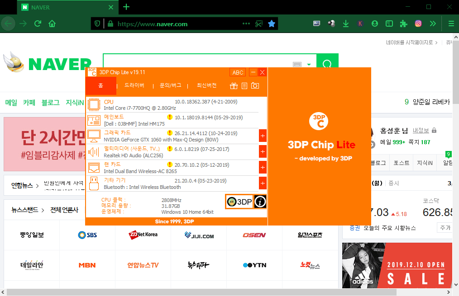The width and height of the screenshot is (459, 296).
Task: Expand the LAN card row plus button
Action: point(263,167)
